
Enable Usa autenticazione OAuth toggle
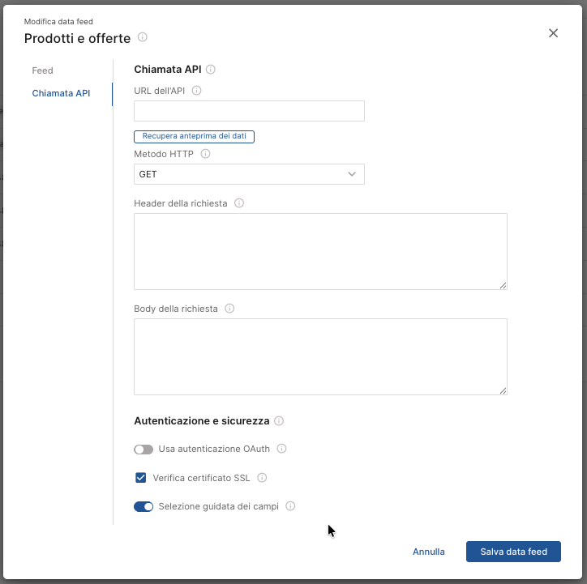click(144, 449)
